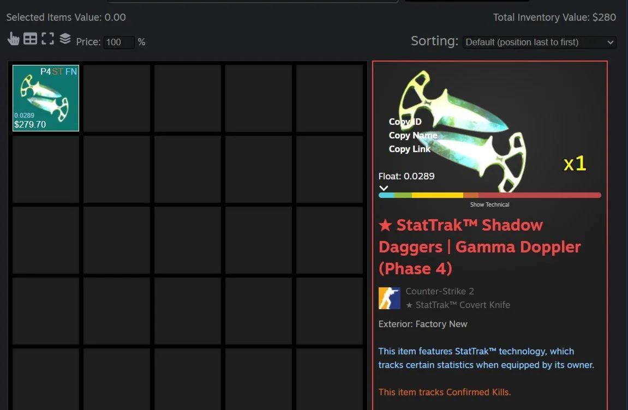Click the x1 quantity indicator
This screenshot has height=410, width=628.
pos(575,163)
